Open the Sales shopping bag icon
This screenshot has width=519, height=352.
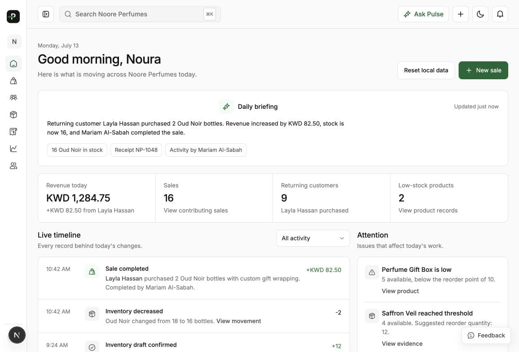pos(13,81)
